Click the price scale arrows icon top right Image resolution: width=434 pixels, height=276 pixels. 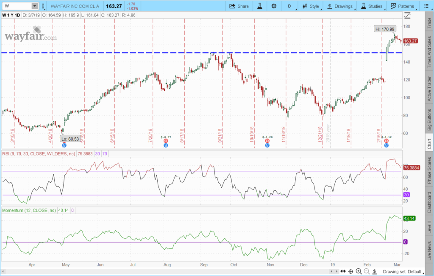(x=407, y=15)
